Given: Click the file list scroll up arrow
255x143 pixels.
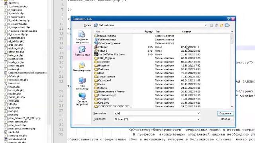Looking at the screenshot, I should pos(232,31).
